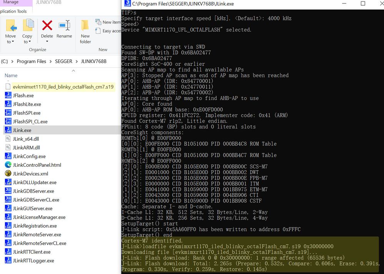Image resolution: width=384 pixels, height=274 pixels.
Task: Open the Application Tools ribbon tab
Action: 13,11
